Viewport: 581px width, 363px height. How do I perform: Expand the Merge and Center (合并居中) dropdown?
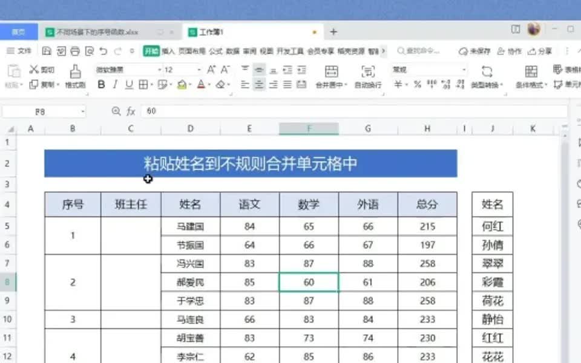[345, 85]
